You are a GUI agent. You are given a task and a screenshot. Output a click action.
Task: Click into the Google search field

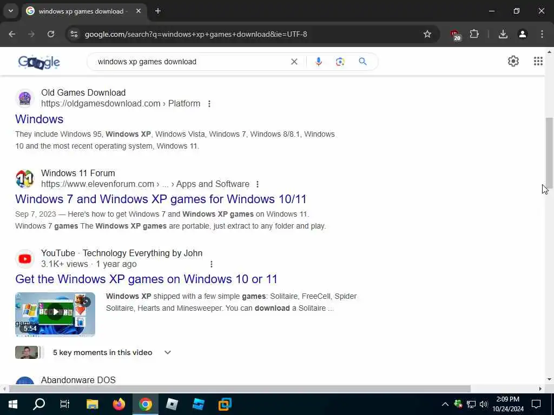pos(191,62)
